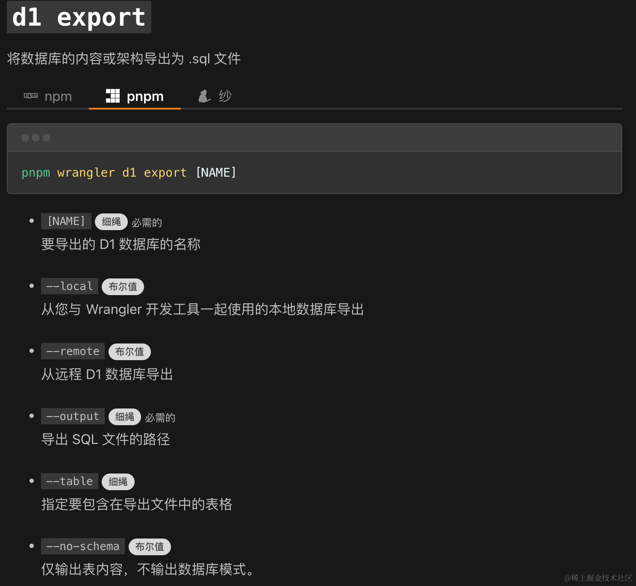Click the --local option label
The width and height of the screenshot is (636, 586).
coord(70,286)
